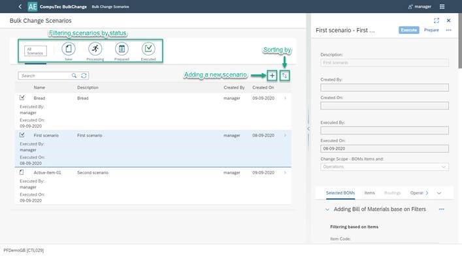Show next tabs with right arrow

[427, 193]
